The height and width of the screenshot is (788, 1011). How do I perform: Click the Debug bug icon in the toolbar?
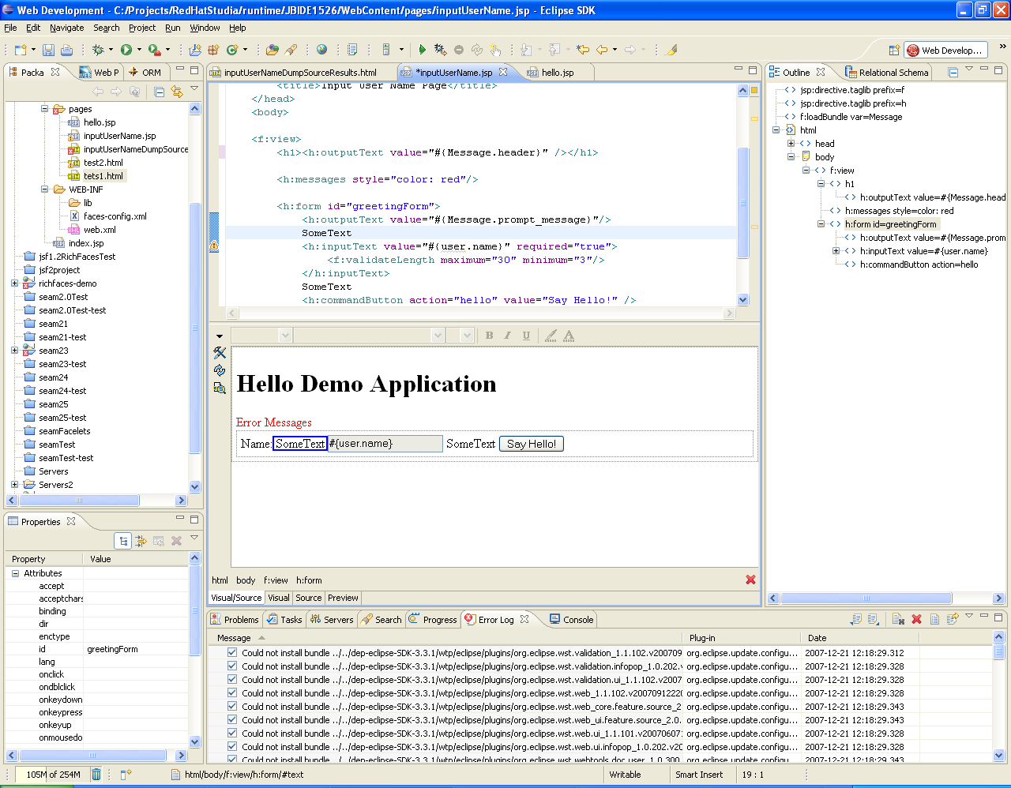pos(98,50)
